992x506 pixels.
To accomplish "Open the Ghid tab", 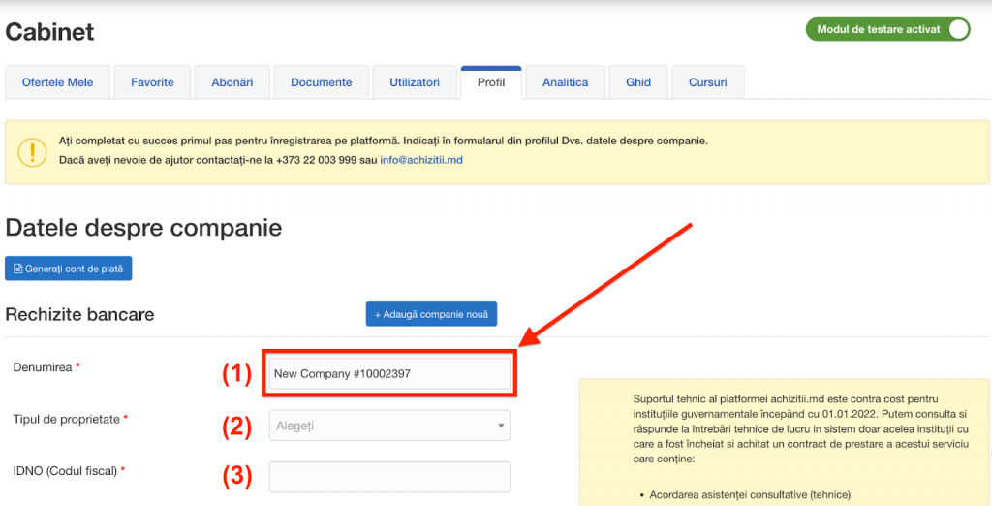I will click(638, 82).
